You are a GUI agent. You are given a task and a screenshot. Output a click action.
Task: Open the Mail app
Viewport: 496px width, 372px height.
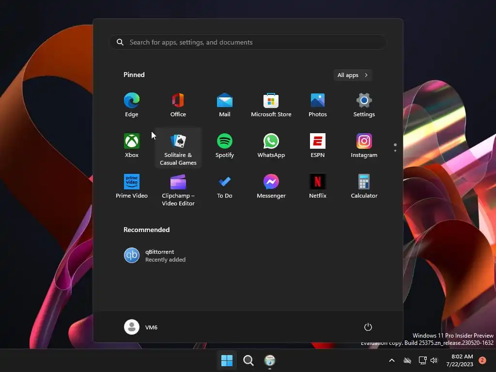point(225,105)
